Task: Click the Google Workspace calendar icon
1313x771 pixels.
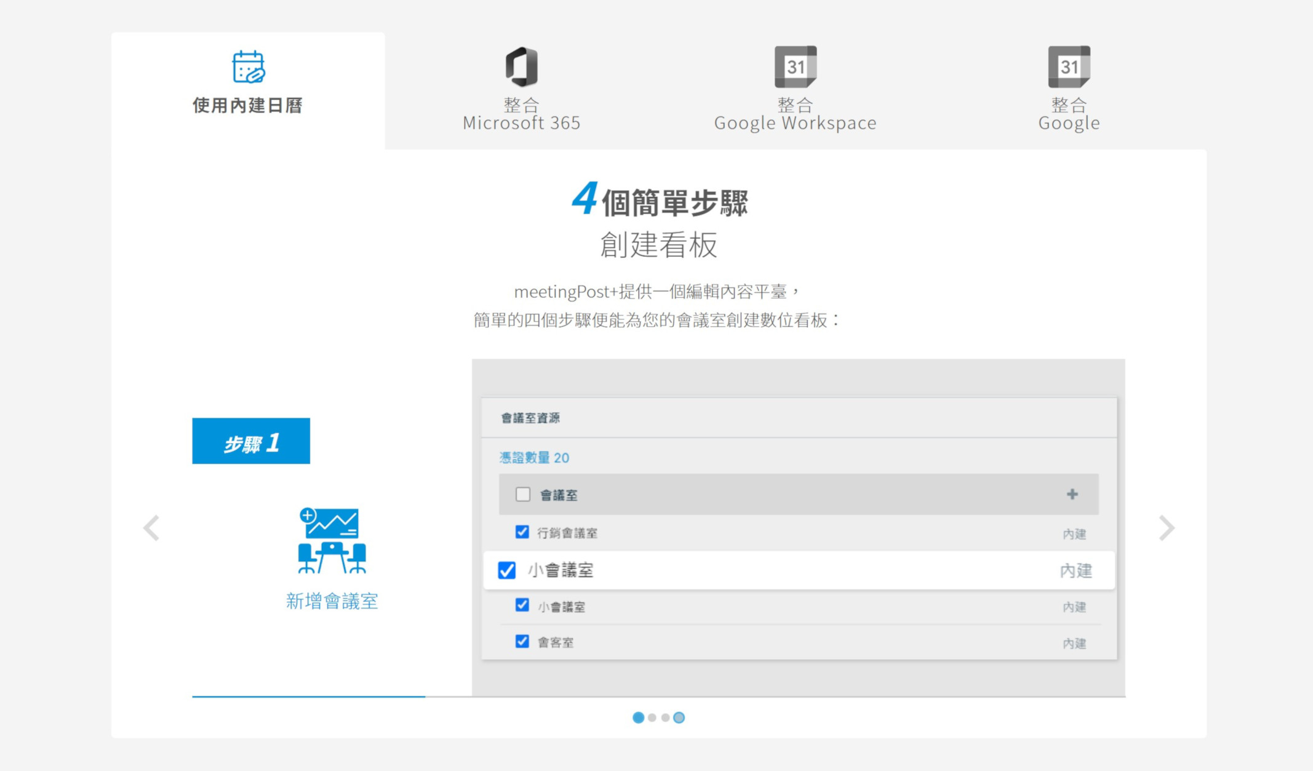Action: (x=796, y=66)
